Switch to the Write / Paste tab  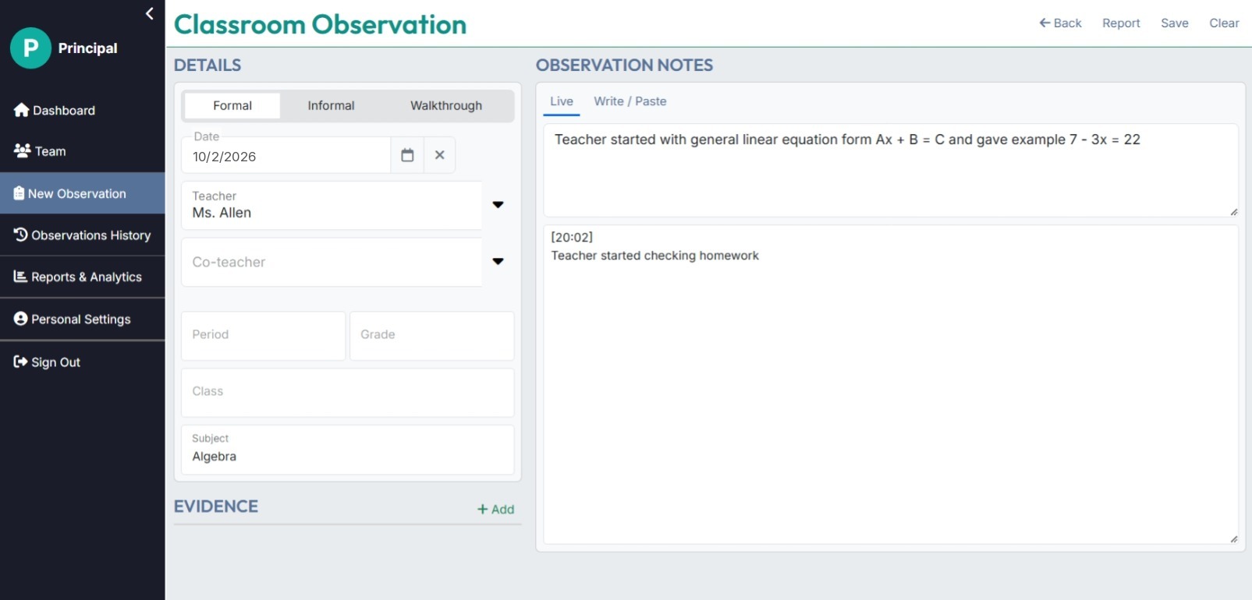click(630, 102)
